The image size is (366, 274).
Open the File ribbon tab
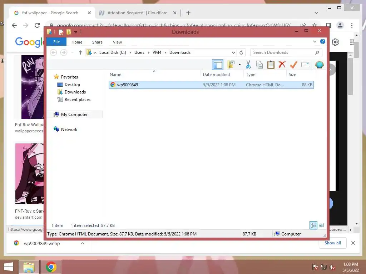pyautogui.click(x=56, y=42)
